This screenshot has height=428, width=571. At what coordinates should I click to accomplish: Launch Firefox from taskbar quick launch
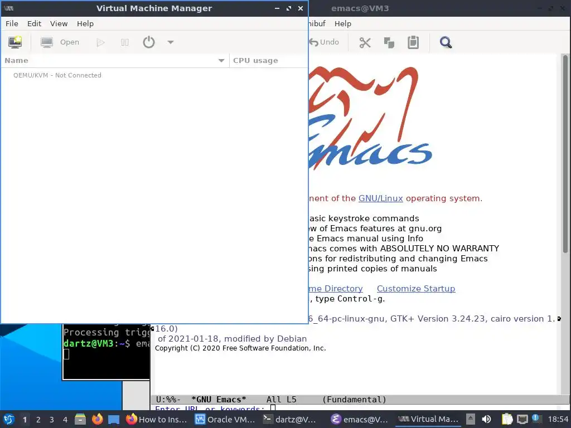(97, 419)
